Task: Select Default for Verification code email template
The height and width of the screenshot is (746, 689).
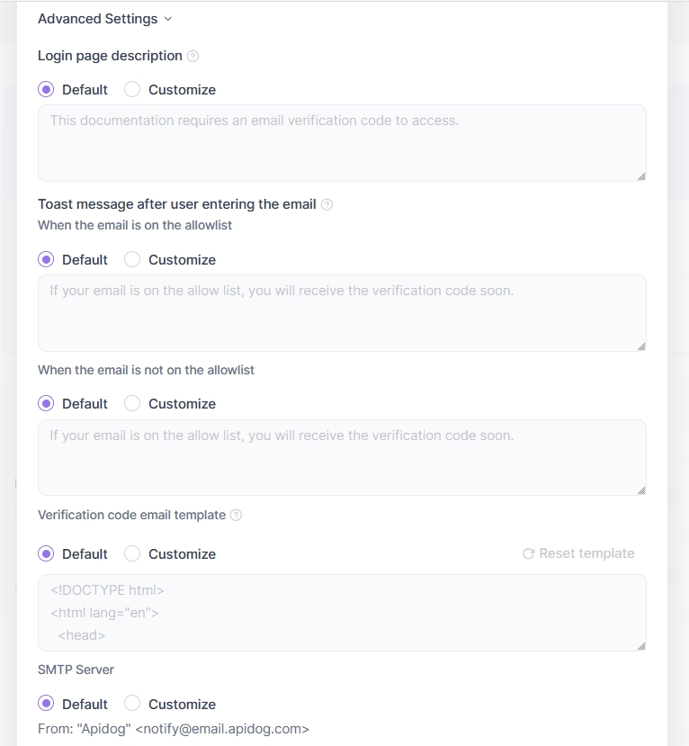Action: click(46, 553)
